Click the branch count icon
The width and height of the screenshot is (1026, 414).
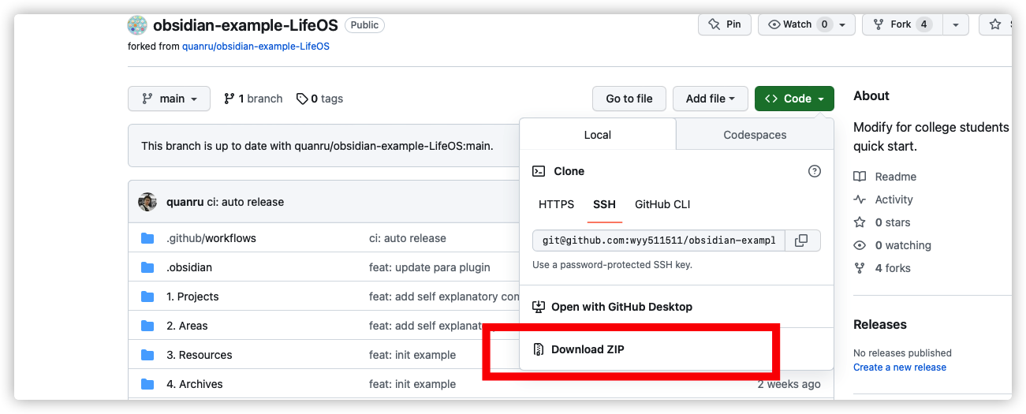tap(229, 99)
